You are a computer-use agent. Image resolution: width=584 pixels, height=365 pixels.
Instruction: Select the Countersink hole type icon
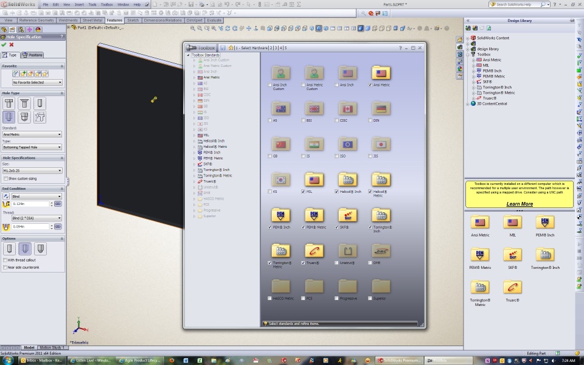tap(24, 103)
